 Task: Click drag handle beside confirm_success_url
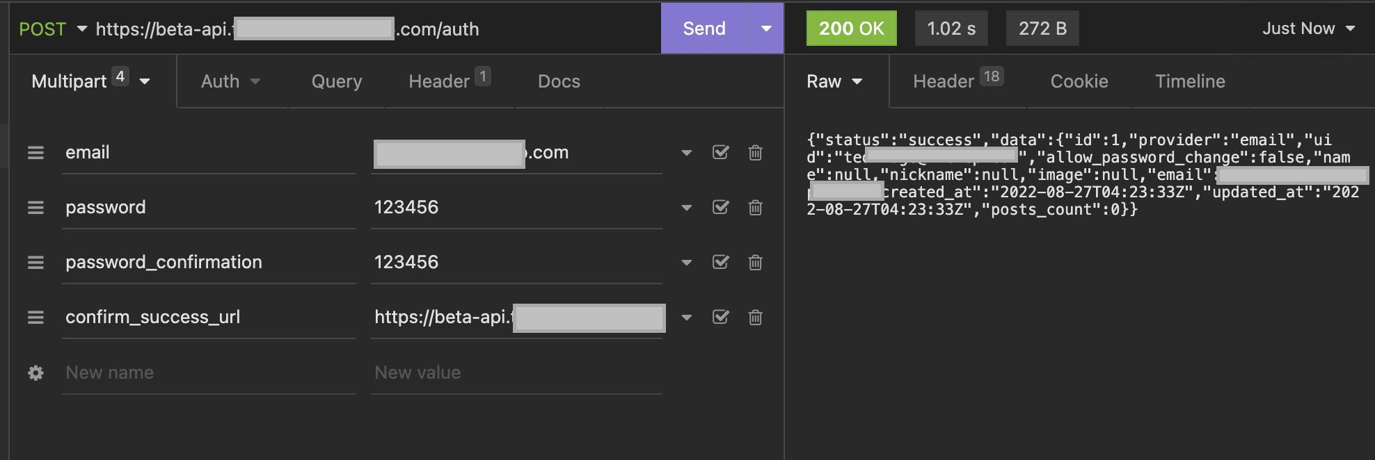tap(35, 318)
